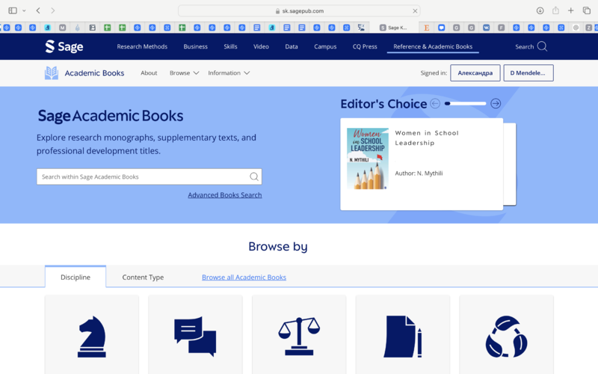Open the CQ Press navigation item
Viewport: 598px width, 374px height.
[365, 46]
